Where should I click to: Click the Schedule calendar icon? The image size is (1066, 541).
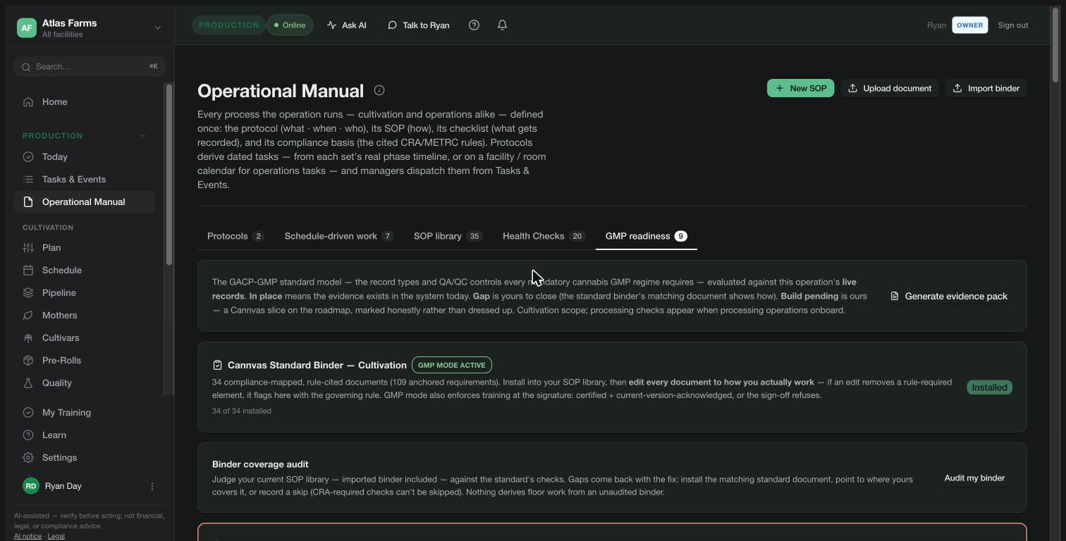click(x=28, y=270)
